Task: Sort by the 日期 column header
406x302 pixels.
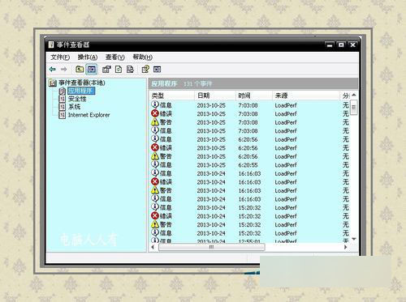Action: pyautogui.click(x=215, y=96)
